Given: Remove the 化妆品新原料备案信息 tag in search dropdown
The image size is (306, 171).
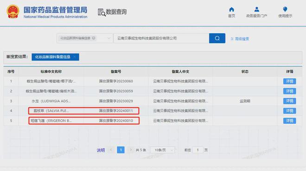Looking at the screenshot, I should click(94, 38).
